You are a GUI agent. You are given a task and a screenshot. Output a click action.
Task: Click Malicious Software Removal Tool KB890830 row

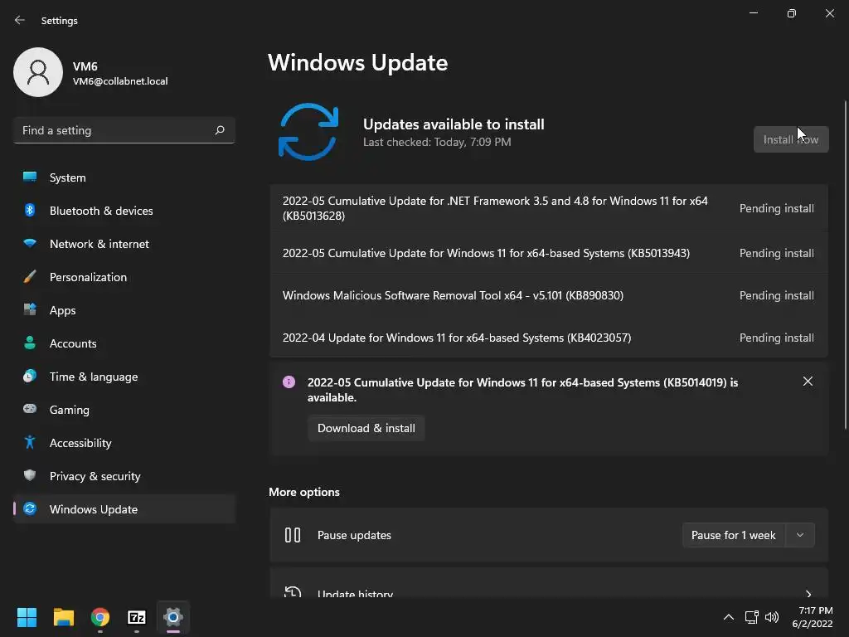tap(549, 295)
